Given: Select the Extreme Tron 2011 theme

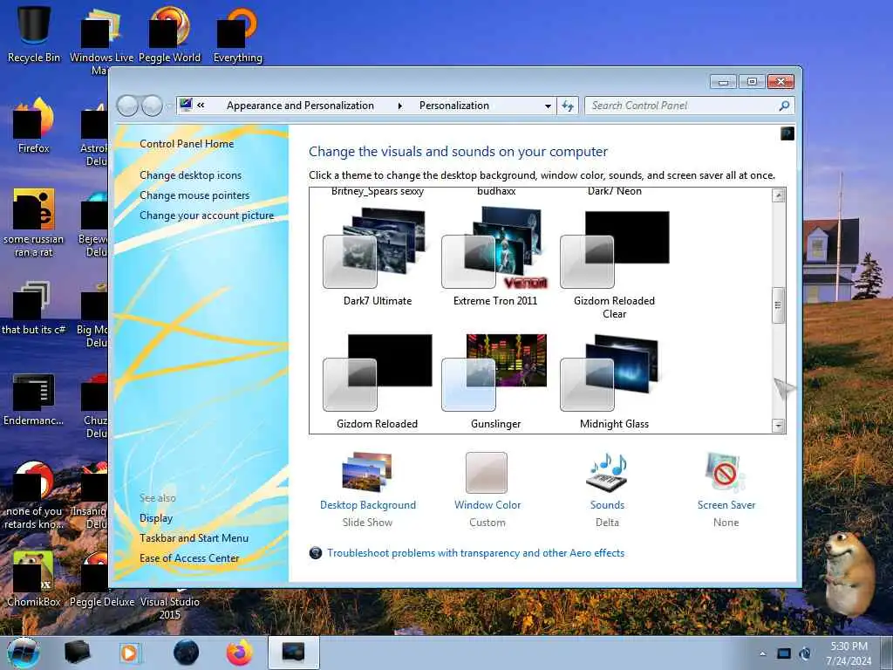Looking at the screenshot, I should 495,256.
